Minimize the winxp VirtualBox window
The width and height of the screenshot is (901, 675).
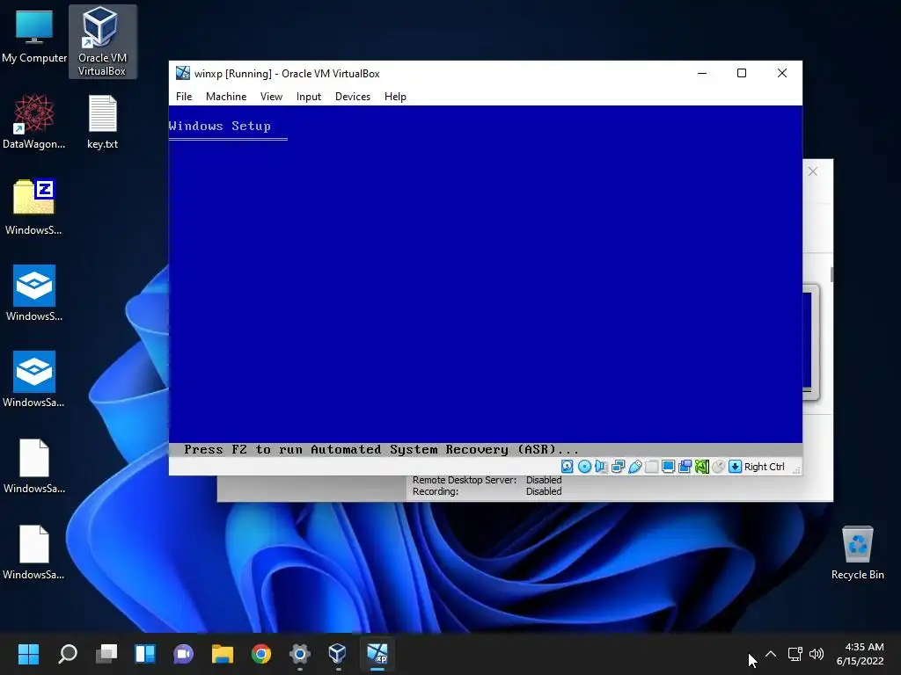[x=702, y=74]
